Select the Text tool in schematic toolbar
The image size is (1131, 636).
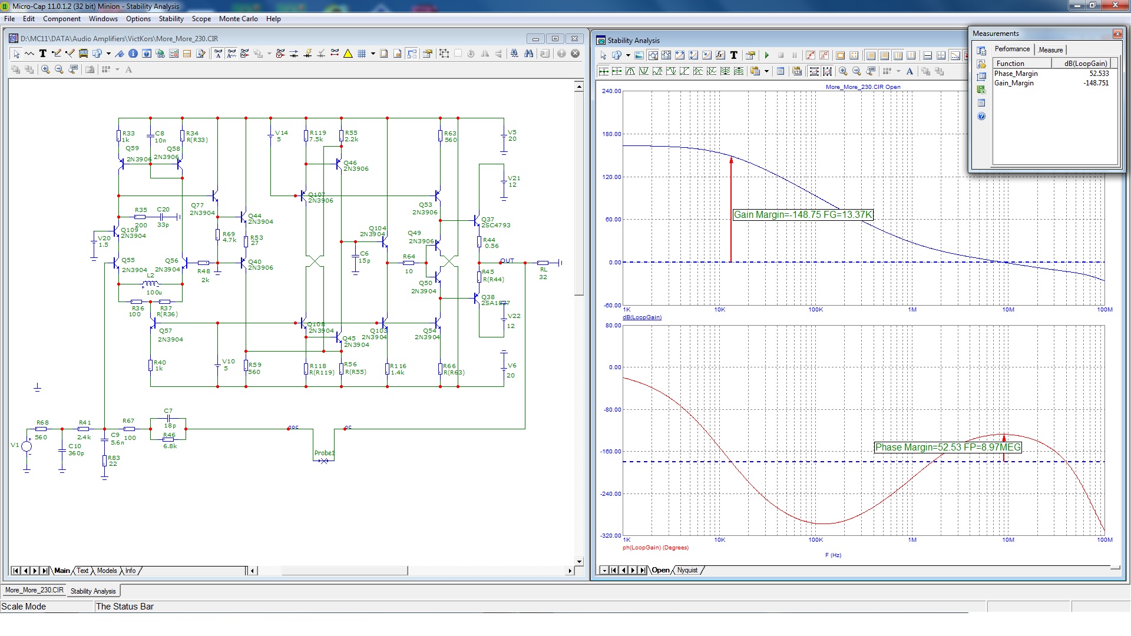point(43,54)
